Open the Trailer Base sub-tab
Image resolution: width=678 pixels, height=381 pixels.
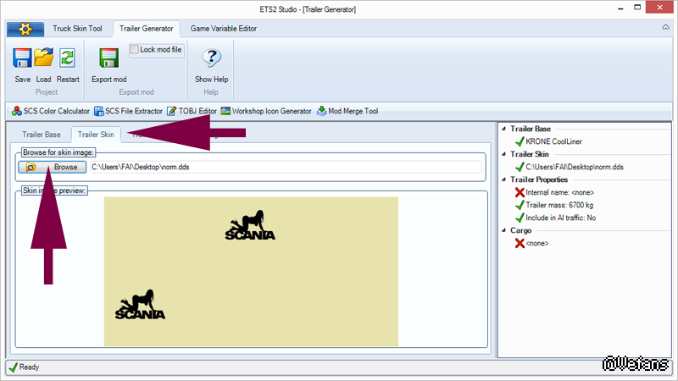(42, 135)
